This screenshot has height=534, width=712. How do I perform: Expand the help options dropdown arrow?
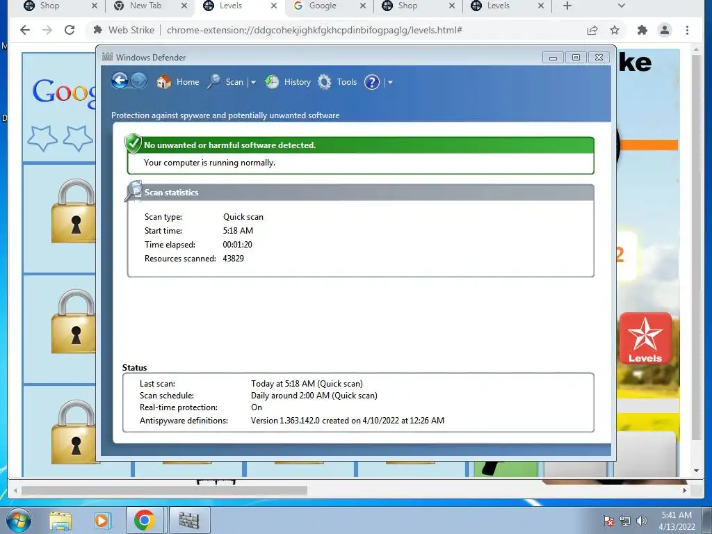(x=390, y=82)
